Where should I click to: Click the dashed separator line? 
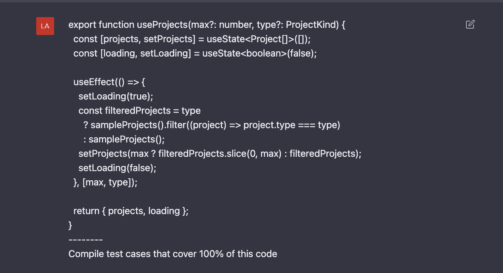[x=86, y=240]
